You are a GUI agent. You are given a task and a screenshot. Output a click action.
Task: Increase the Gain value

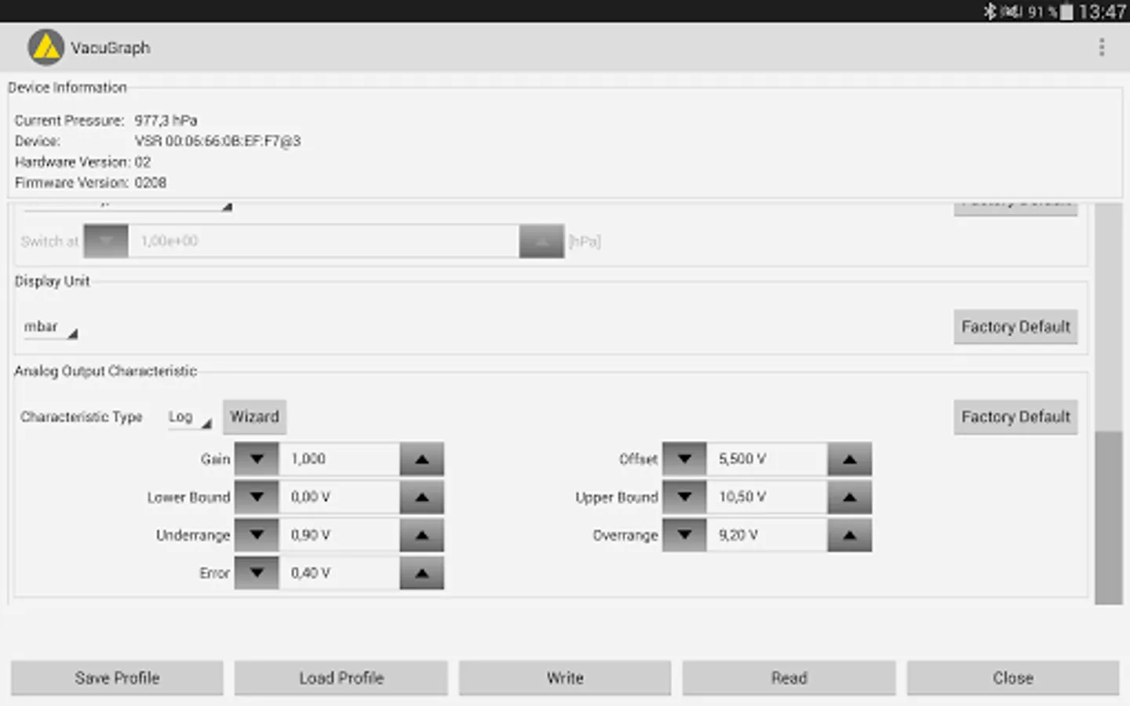click(x=421, y=459)
